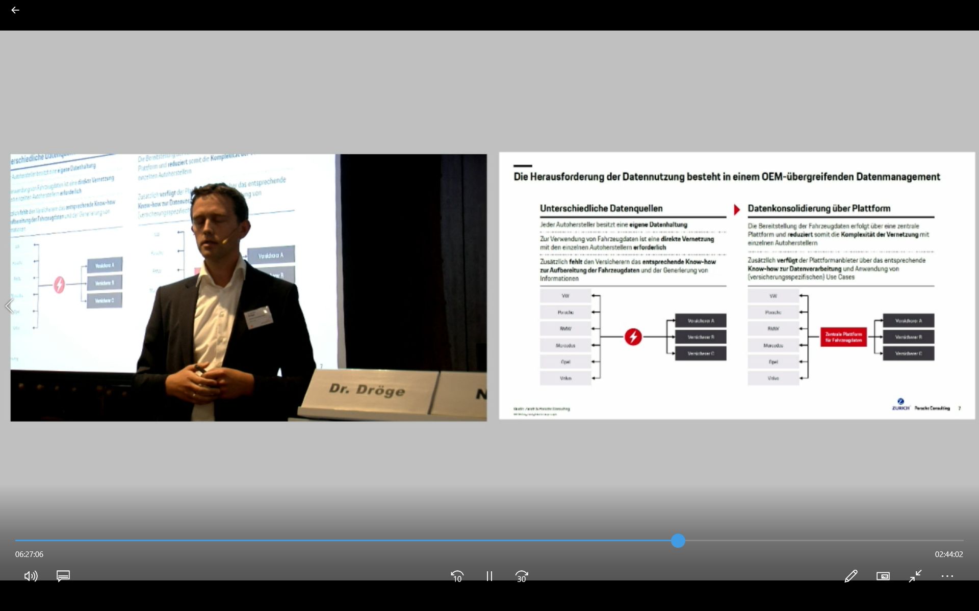Pause the video playback
This screenshot has width=979, height=611.
coord(489,576)
